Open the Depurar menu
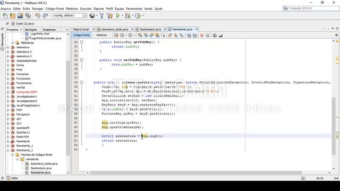 (99, 8)
